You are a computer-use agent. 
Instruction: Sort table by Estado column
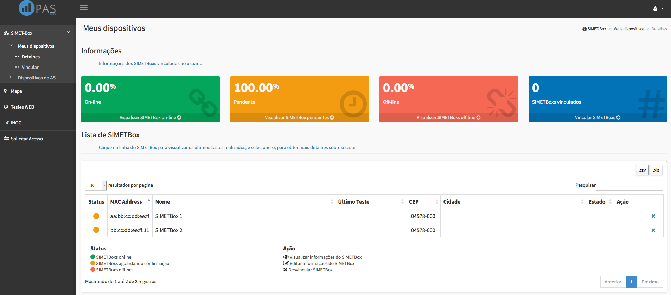[x=600, y=202]
